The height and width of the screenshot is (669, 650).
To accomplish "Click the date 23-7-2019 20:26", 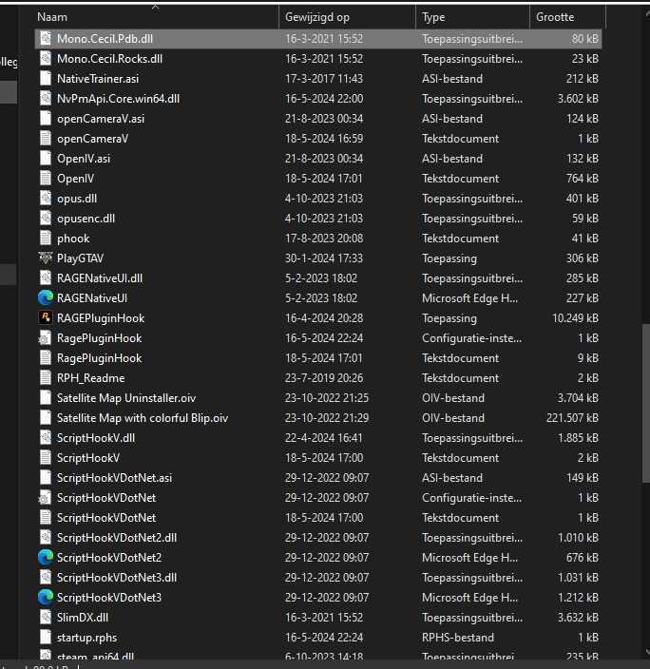I will tap(323, 377).
